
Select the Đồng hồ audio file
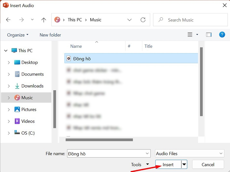(131, 58)
